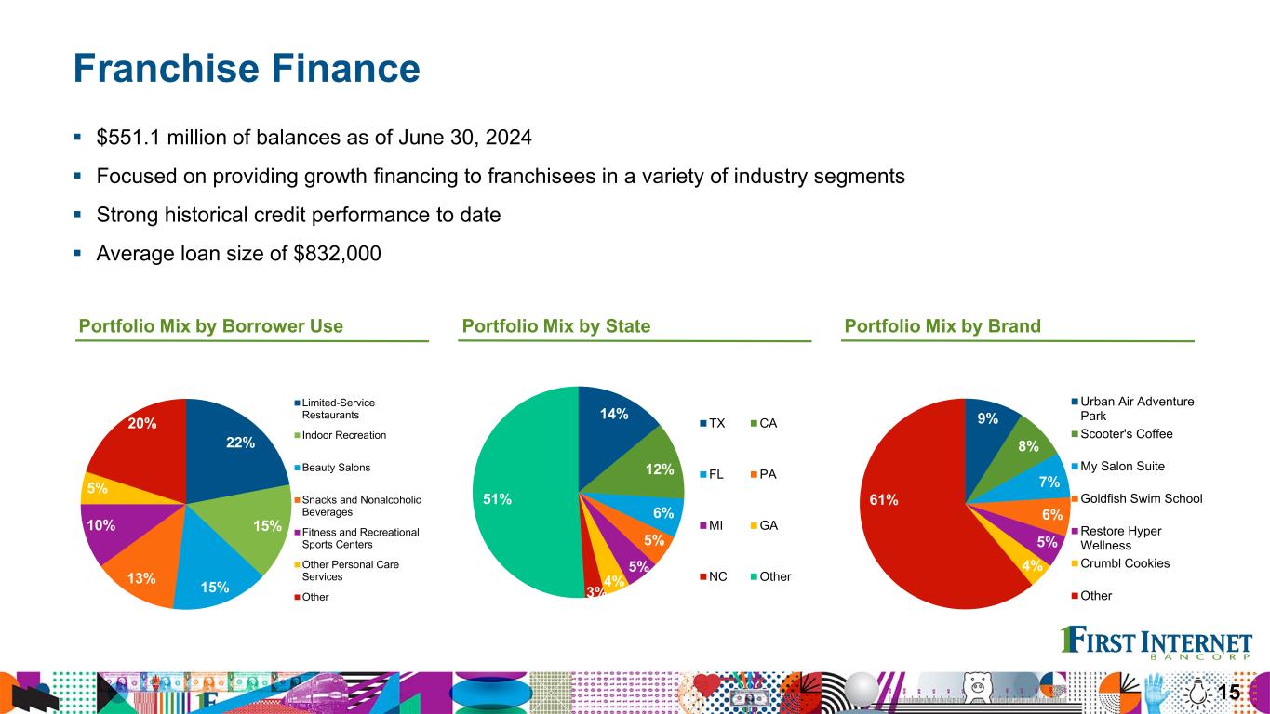Viewport: 1270px width, 714px height.
Task: Select the Other label in Brand legend
Action: pyautogui.click(x=1096, y=596)
